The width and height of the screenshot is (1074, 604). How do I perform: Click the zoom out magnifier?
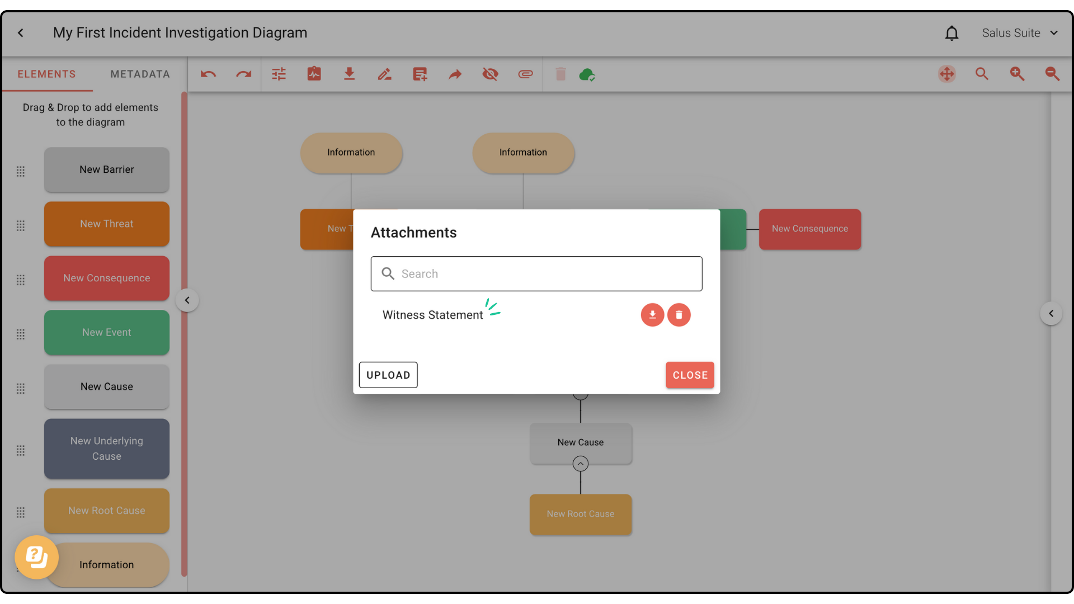(1052, 74)
